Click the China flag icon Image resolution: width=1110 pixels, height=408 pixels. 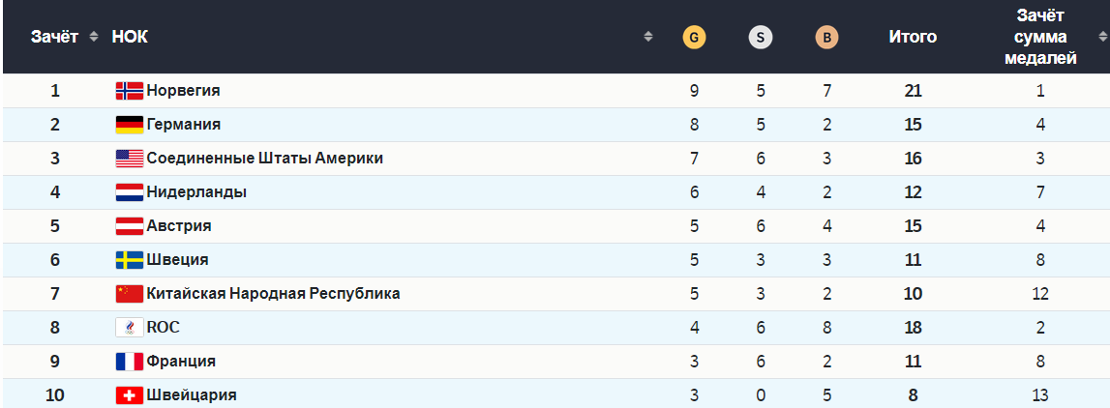pyautogui.click(x=129, y=294)
